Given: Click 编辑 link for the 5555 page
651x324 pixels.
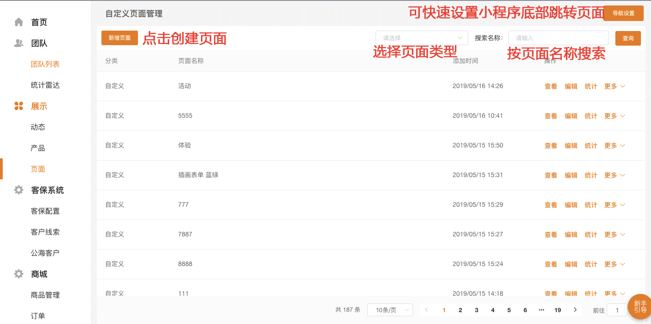Looking at the screenshot, I should (571, 116).
